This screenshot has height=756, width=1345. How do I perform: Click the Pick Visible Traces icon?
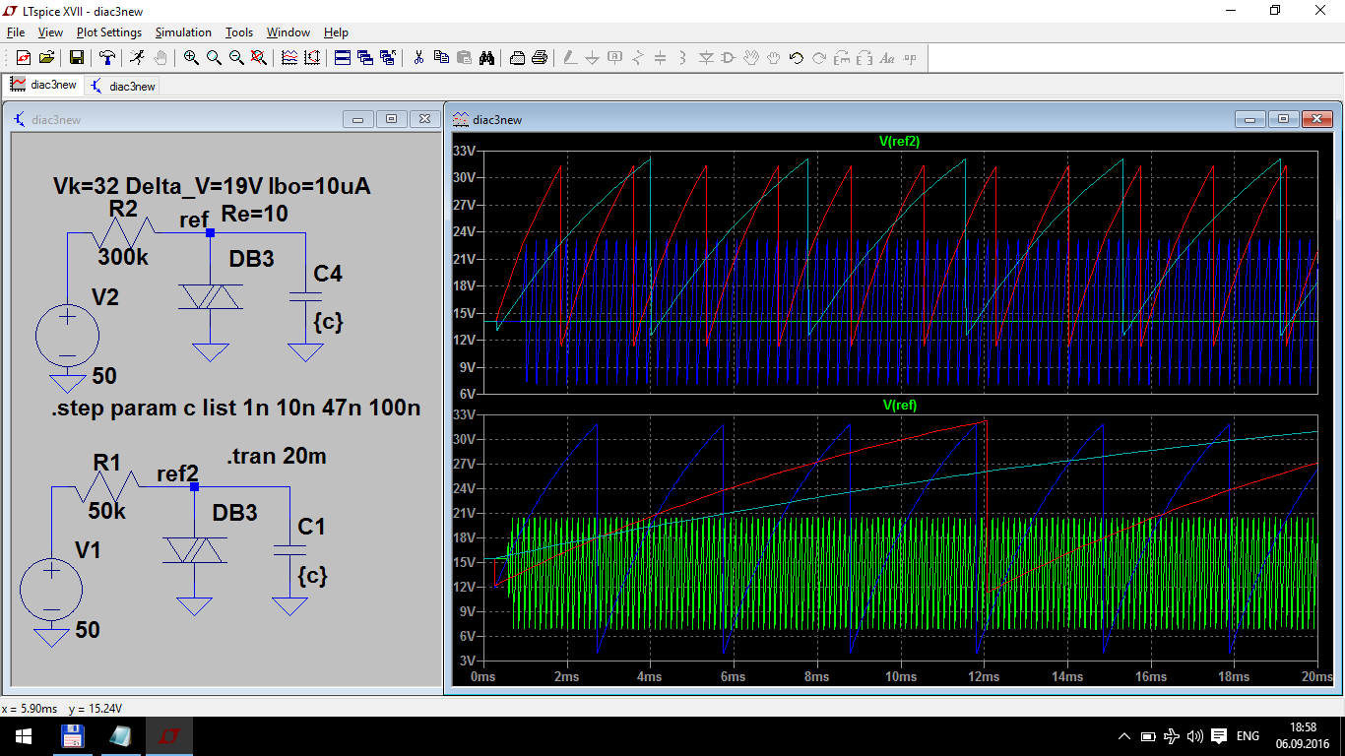pyautogui.click(x=289, y=58)
